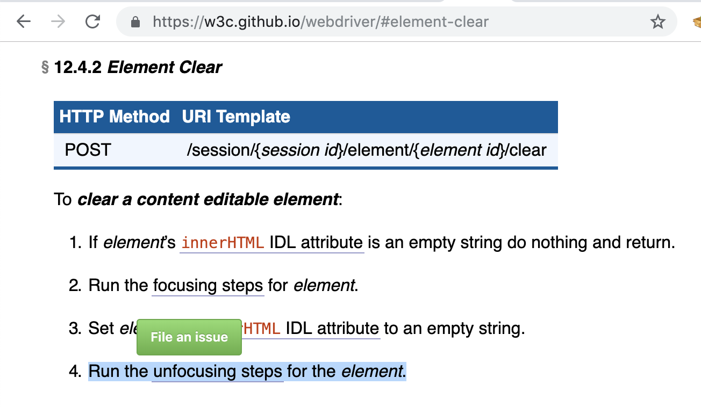Image resolution: width=701 pixels, height=407 pixels.
Task: Click the browser forward arrow
Action: click(x=58, y=21)
